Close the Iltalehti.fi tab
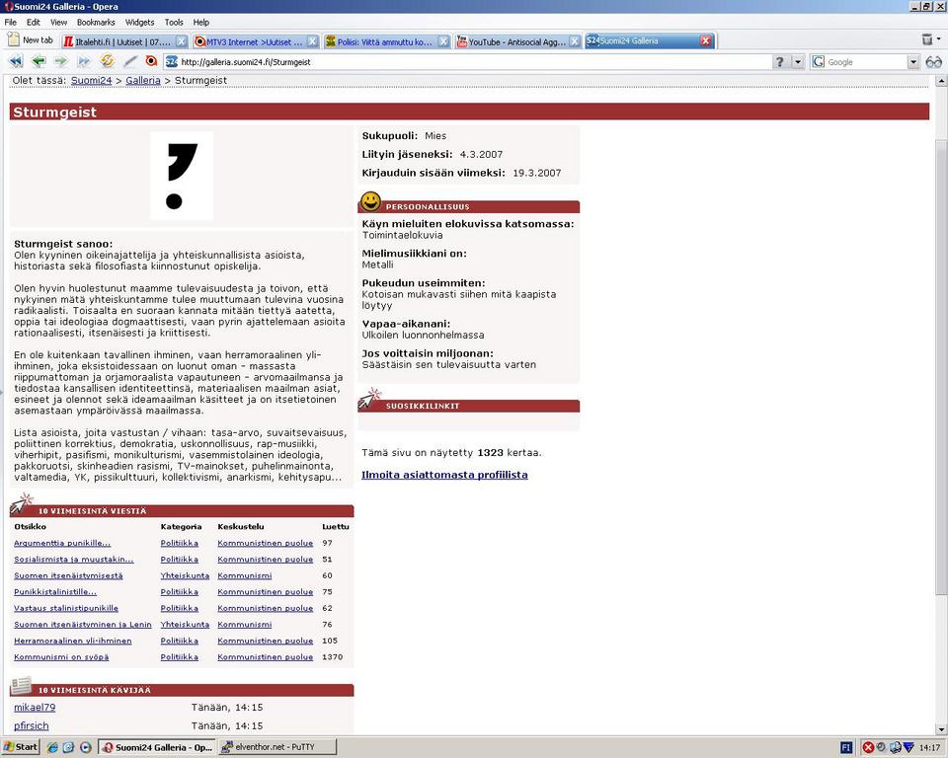The width and height of the screenshot is (948, 758). tap(182, 41)
